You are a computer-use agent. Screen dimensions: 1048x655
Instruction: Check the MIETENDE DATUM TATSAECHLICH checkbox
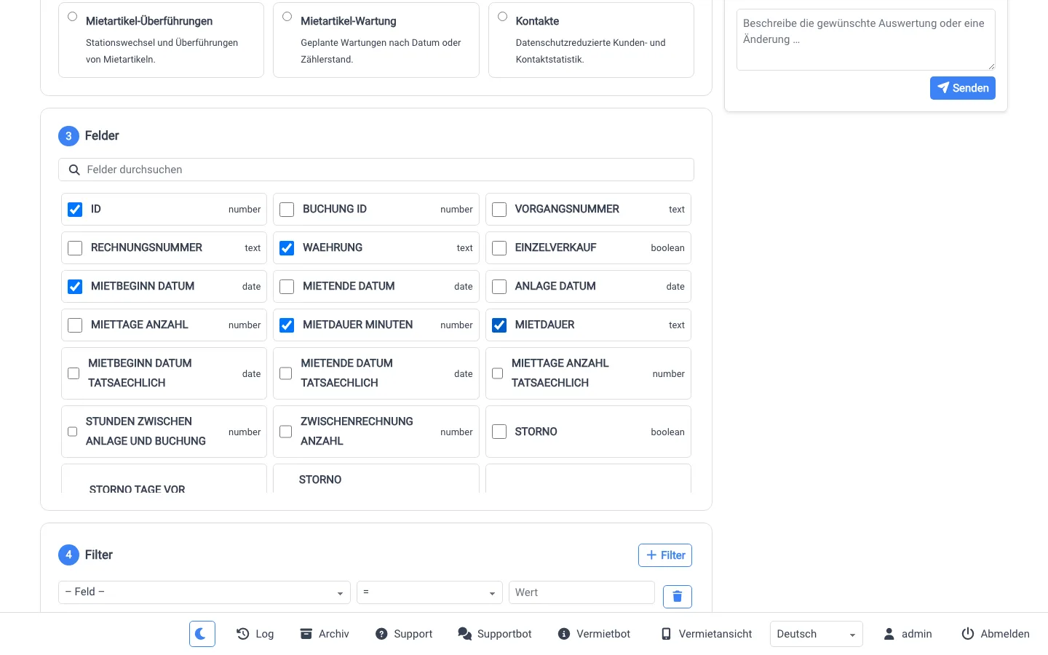pos(286,373)
